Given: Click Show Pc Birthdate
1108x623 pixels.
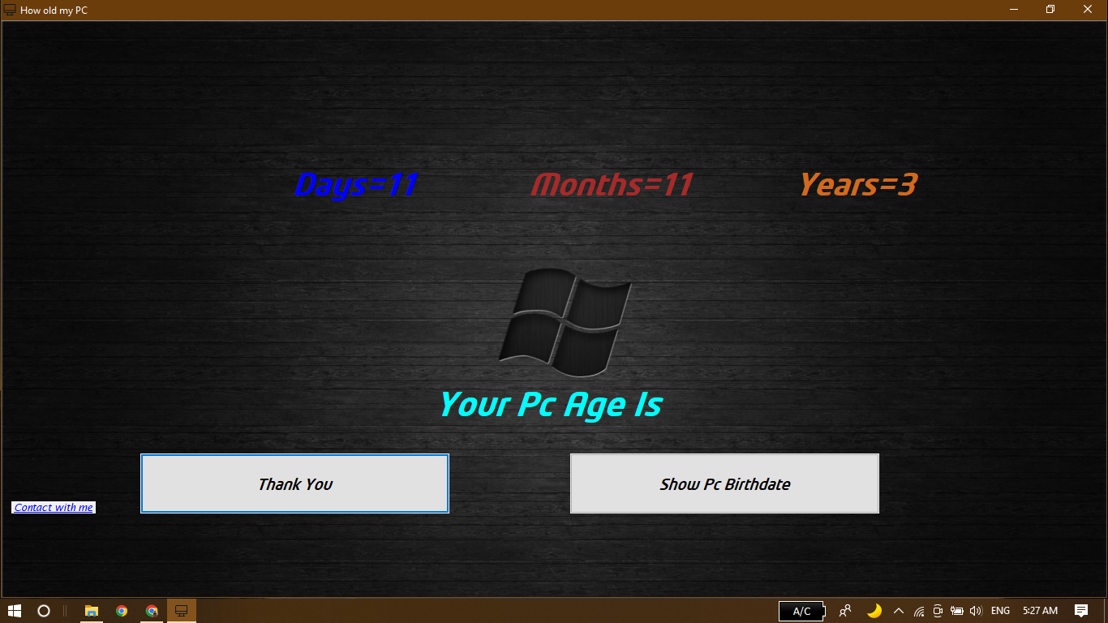Looking at the screenshot, I should (724, 483).
